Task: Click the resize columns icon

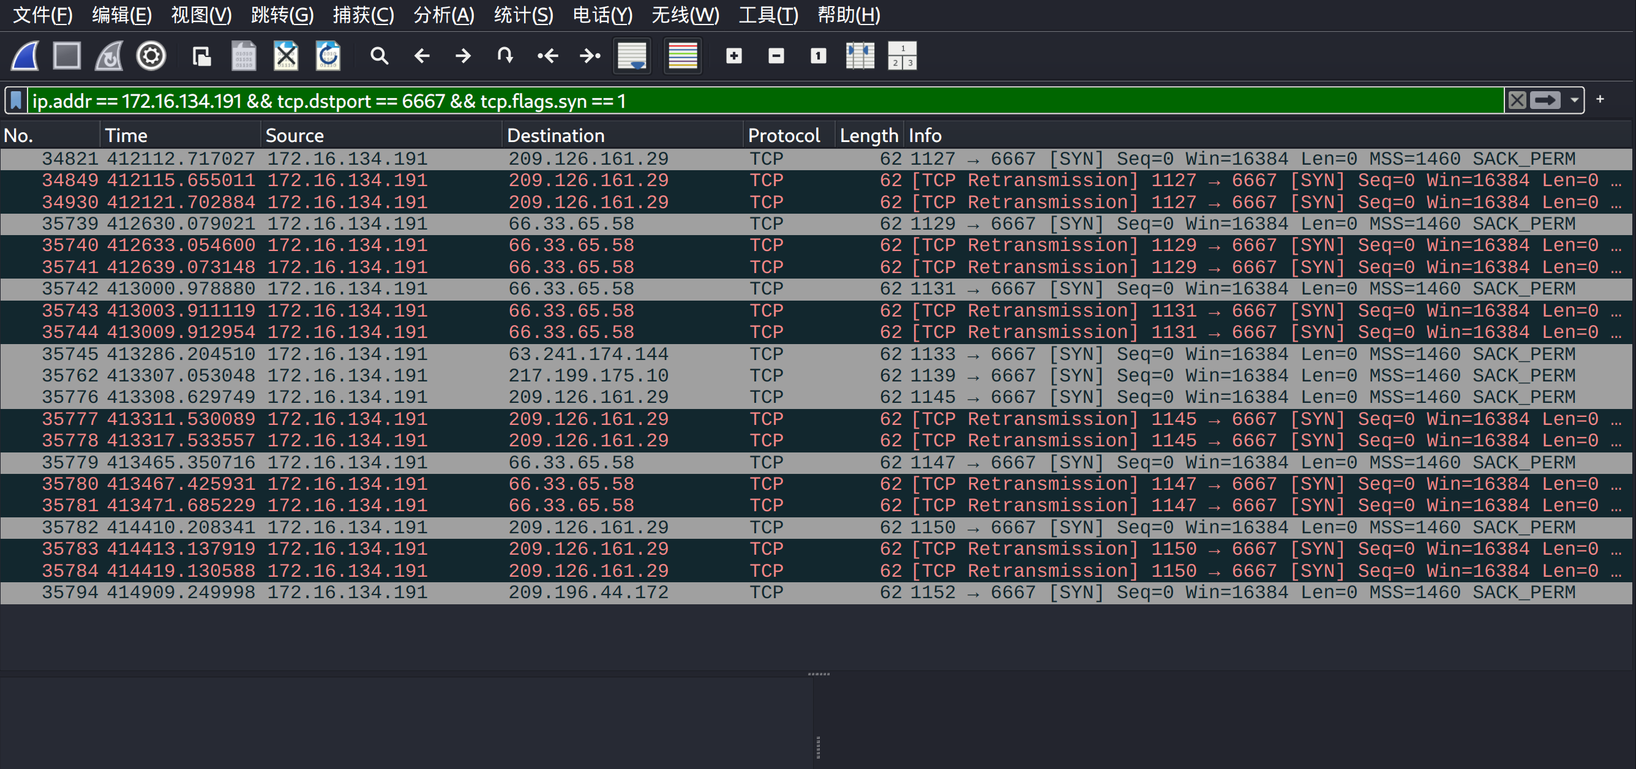Action: click(860, 56)
